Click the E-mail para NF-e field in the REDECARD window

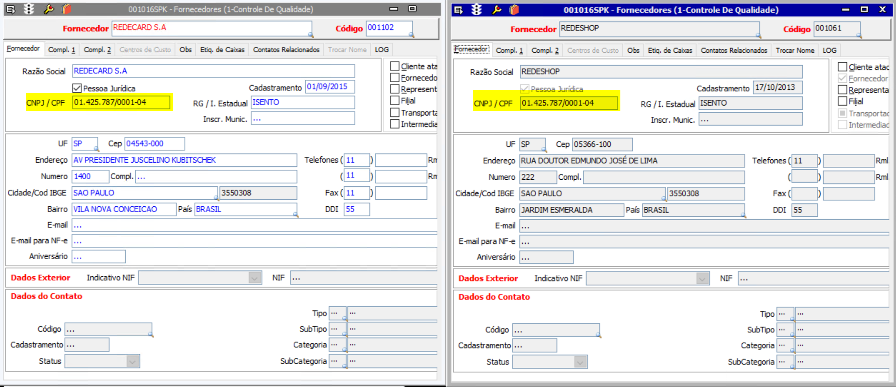pyautogui.click(x=255, y=241)
